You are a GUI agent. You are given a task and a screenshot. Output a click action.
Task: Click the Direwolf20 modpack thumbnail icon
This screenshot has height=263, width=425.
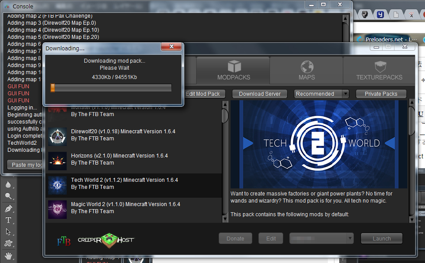point(57,137)
